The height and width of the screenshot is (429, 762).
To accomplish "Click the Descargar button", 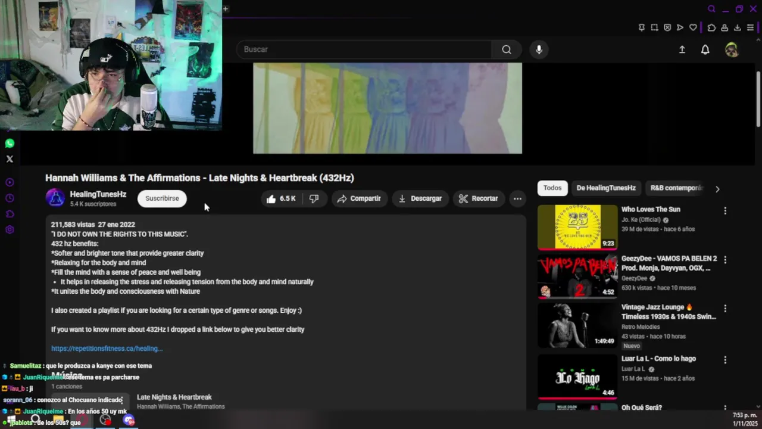I will tap(420, 198).
